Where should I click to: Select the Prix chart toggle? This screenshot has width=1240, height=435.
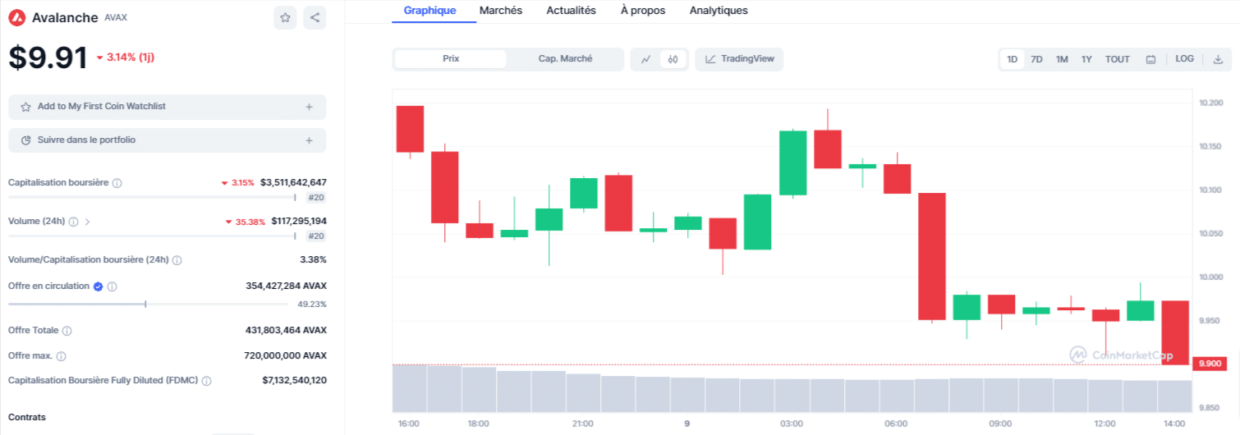451,59
